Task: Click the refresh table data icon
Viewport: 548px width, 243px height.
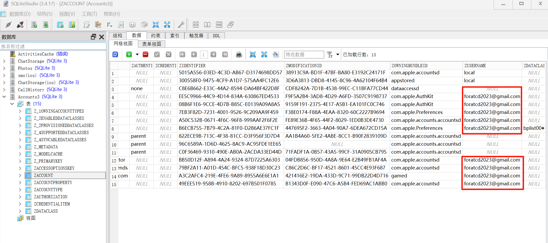Action: coord(115,54)
